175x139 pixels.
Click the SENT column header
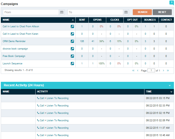82,20
